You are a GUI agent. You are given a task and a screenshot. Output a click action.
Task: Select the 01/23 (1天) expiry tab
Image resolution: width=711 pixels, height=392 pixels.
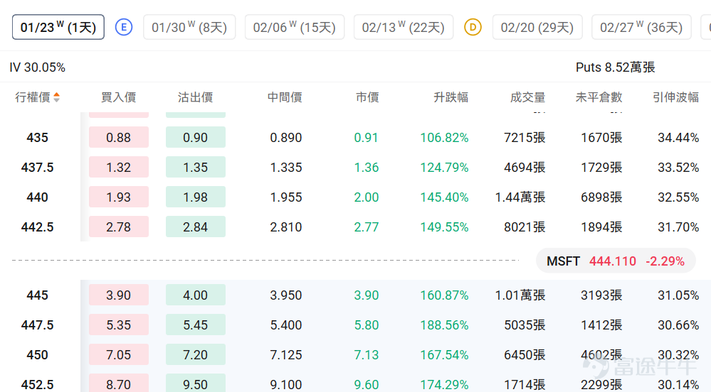click(x=58, y=27)
